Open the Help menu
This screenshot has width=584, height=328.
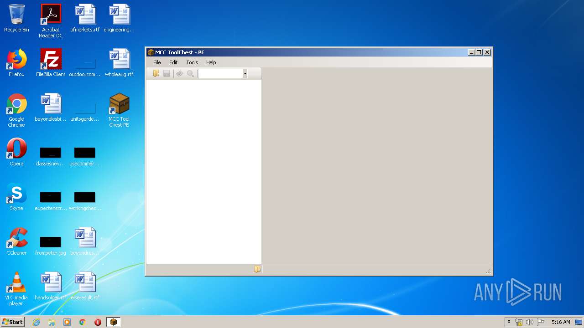click(211, 62)
